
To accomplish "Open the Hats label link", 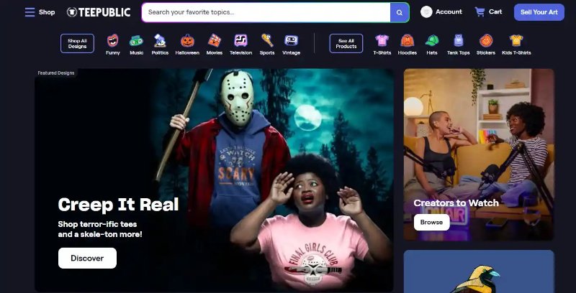I will click(x=432, y=52).
